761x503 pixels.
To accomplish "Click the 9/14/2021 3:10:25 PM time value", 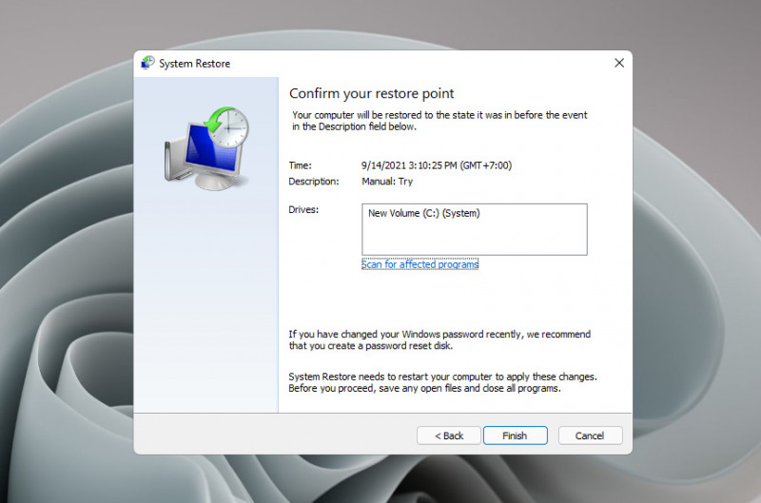I will (437, 165).
